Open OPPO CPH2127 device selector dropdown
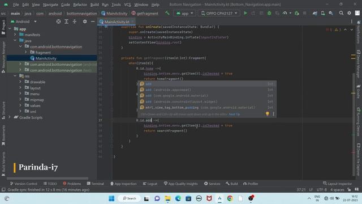The width and height of the screenshot is (362, 204). pos(219,13)
